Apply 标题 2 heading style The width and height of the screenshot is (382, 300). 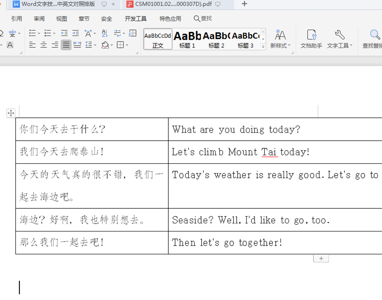coord(216,39)
